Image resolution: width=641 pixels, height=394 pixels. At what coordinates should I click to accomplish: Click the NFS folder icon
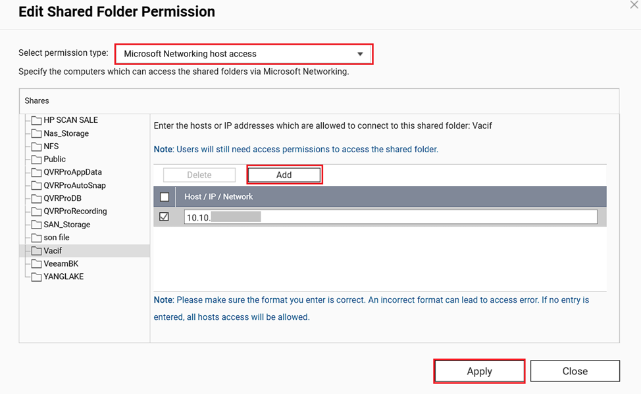[x=37, y=146]
